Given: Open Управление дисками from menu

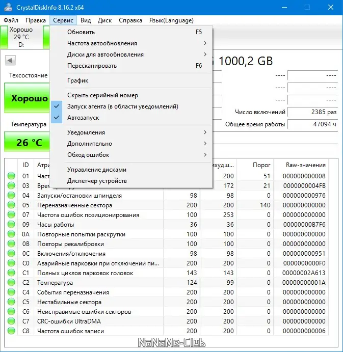Looking at the screenshot, I should 131,170.
